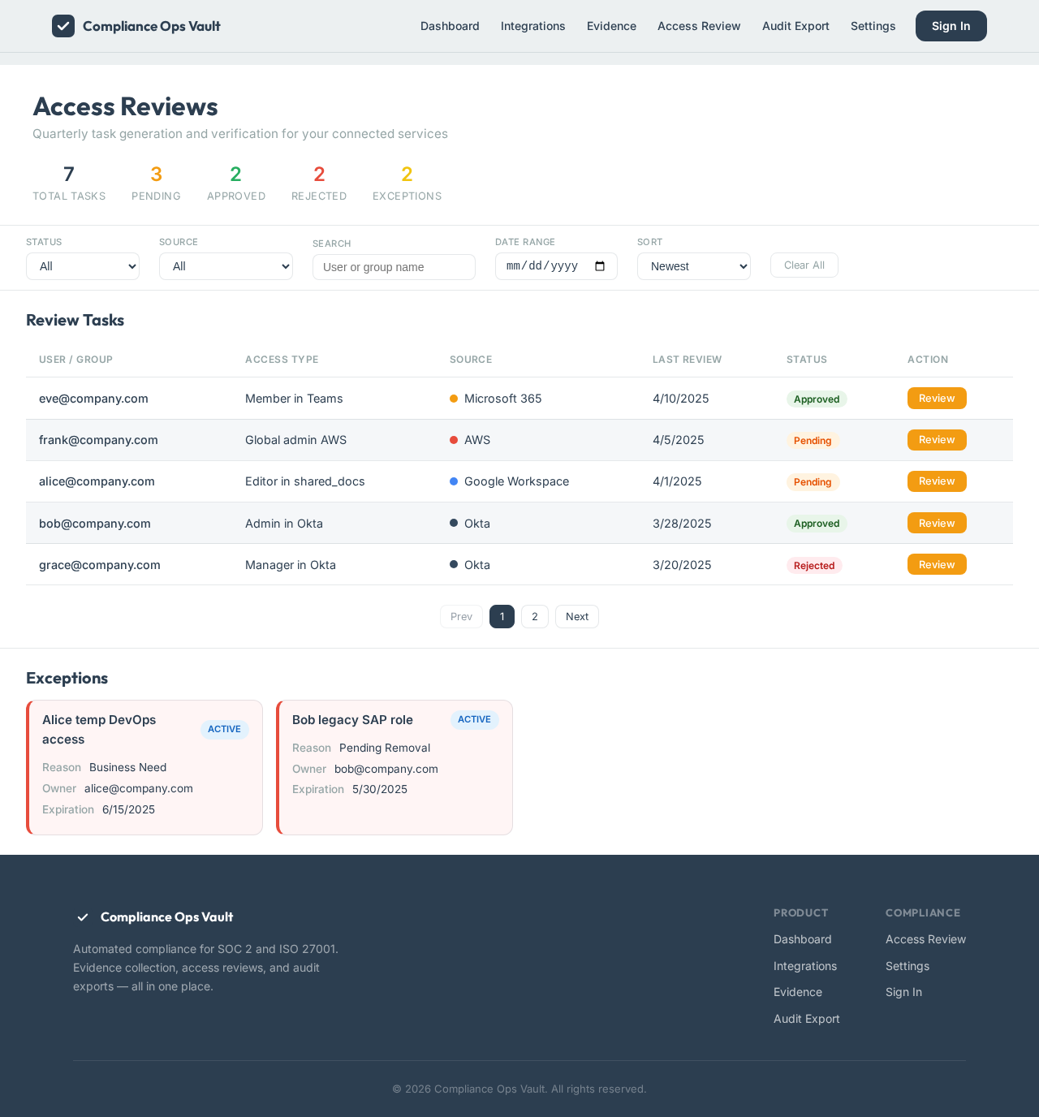
Task: Click the date range mm/dd/yyyy field
Action: point(556,266)
